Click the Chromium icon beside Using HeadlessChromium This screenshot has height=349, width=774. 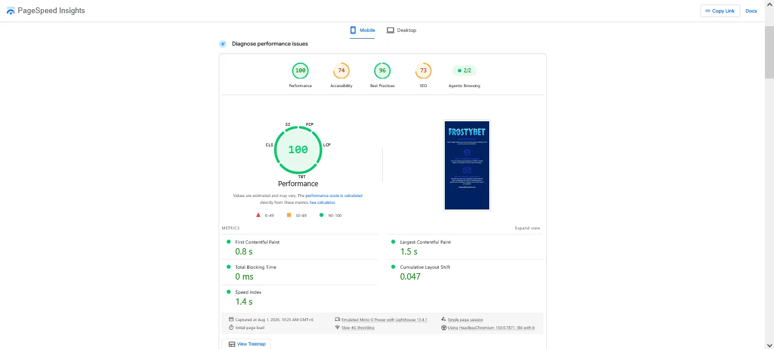point(444,327)
